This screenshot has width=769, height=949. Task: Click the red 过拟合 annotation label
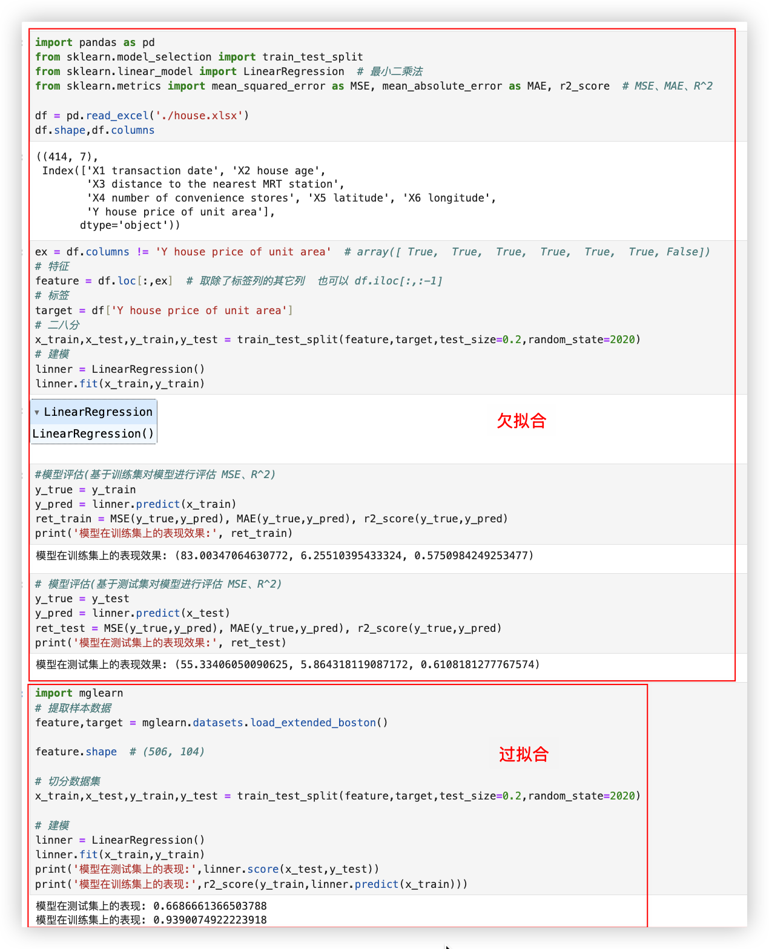pyautogui.click(x=524, y=754)
